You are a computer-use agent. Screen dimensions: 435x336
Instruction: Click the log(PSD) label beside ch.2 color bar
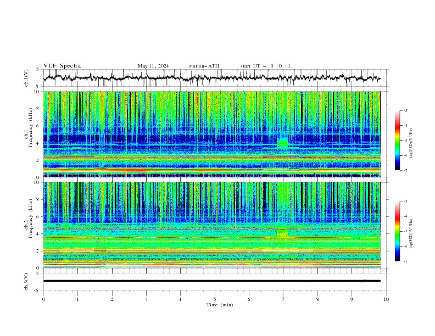(411, 234)
